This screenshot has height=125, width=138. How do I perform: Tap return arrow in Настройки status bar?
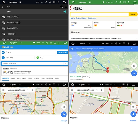(64, 2)
